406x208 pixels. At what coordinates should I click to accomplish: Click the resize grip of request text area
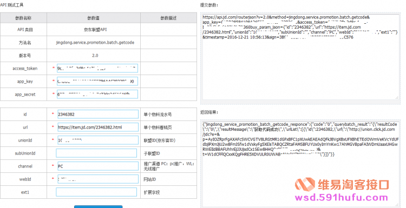pyautogui.click(x=397, y=97)
